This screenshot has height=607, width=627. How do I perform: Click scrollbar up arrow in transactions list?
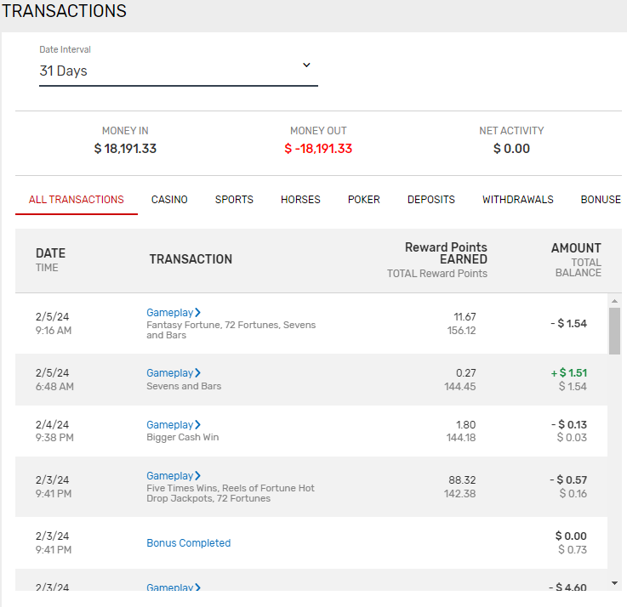point(615,301)
